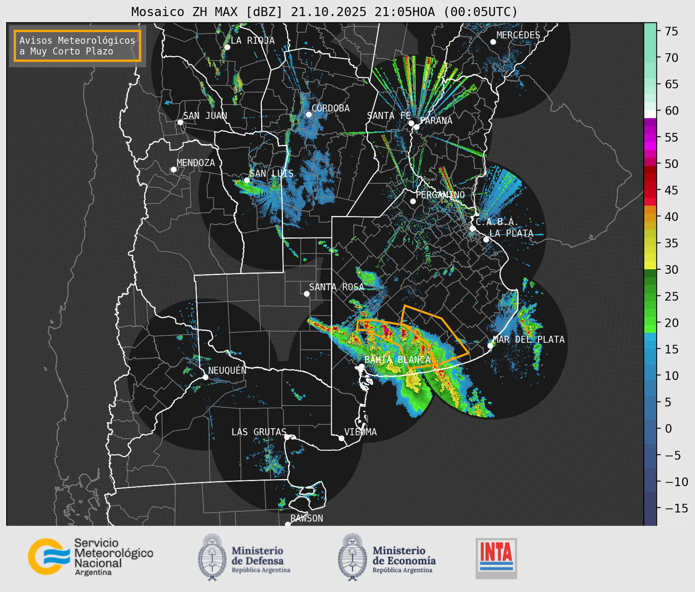Click the white 60 dBZ swatch on the scale
695x592 pixels.
[650, 114]
